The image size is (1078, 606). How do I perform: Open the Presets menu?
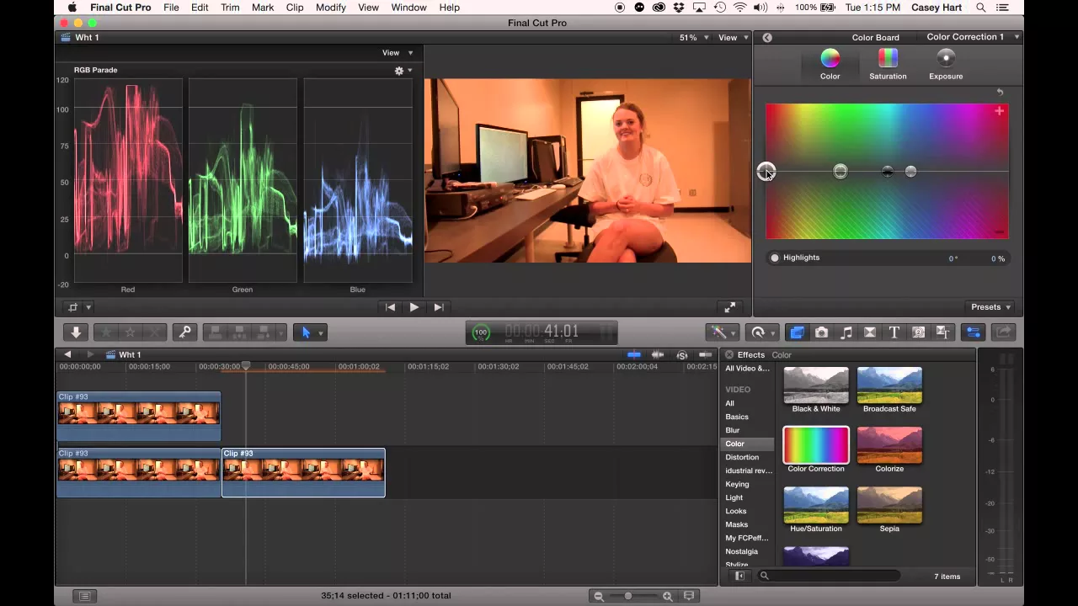tap(990, 307)
